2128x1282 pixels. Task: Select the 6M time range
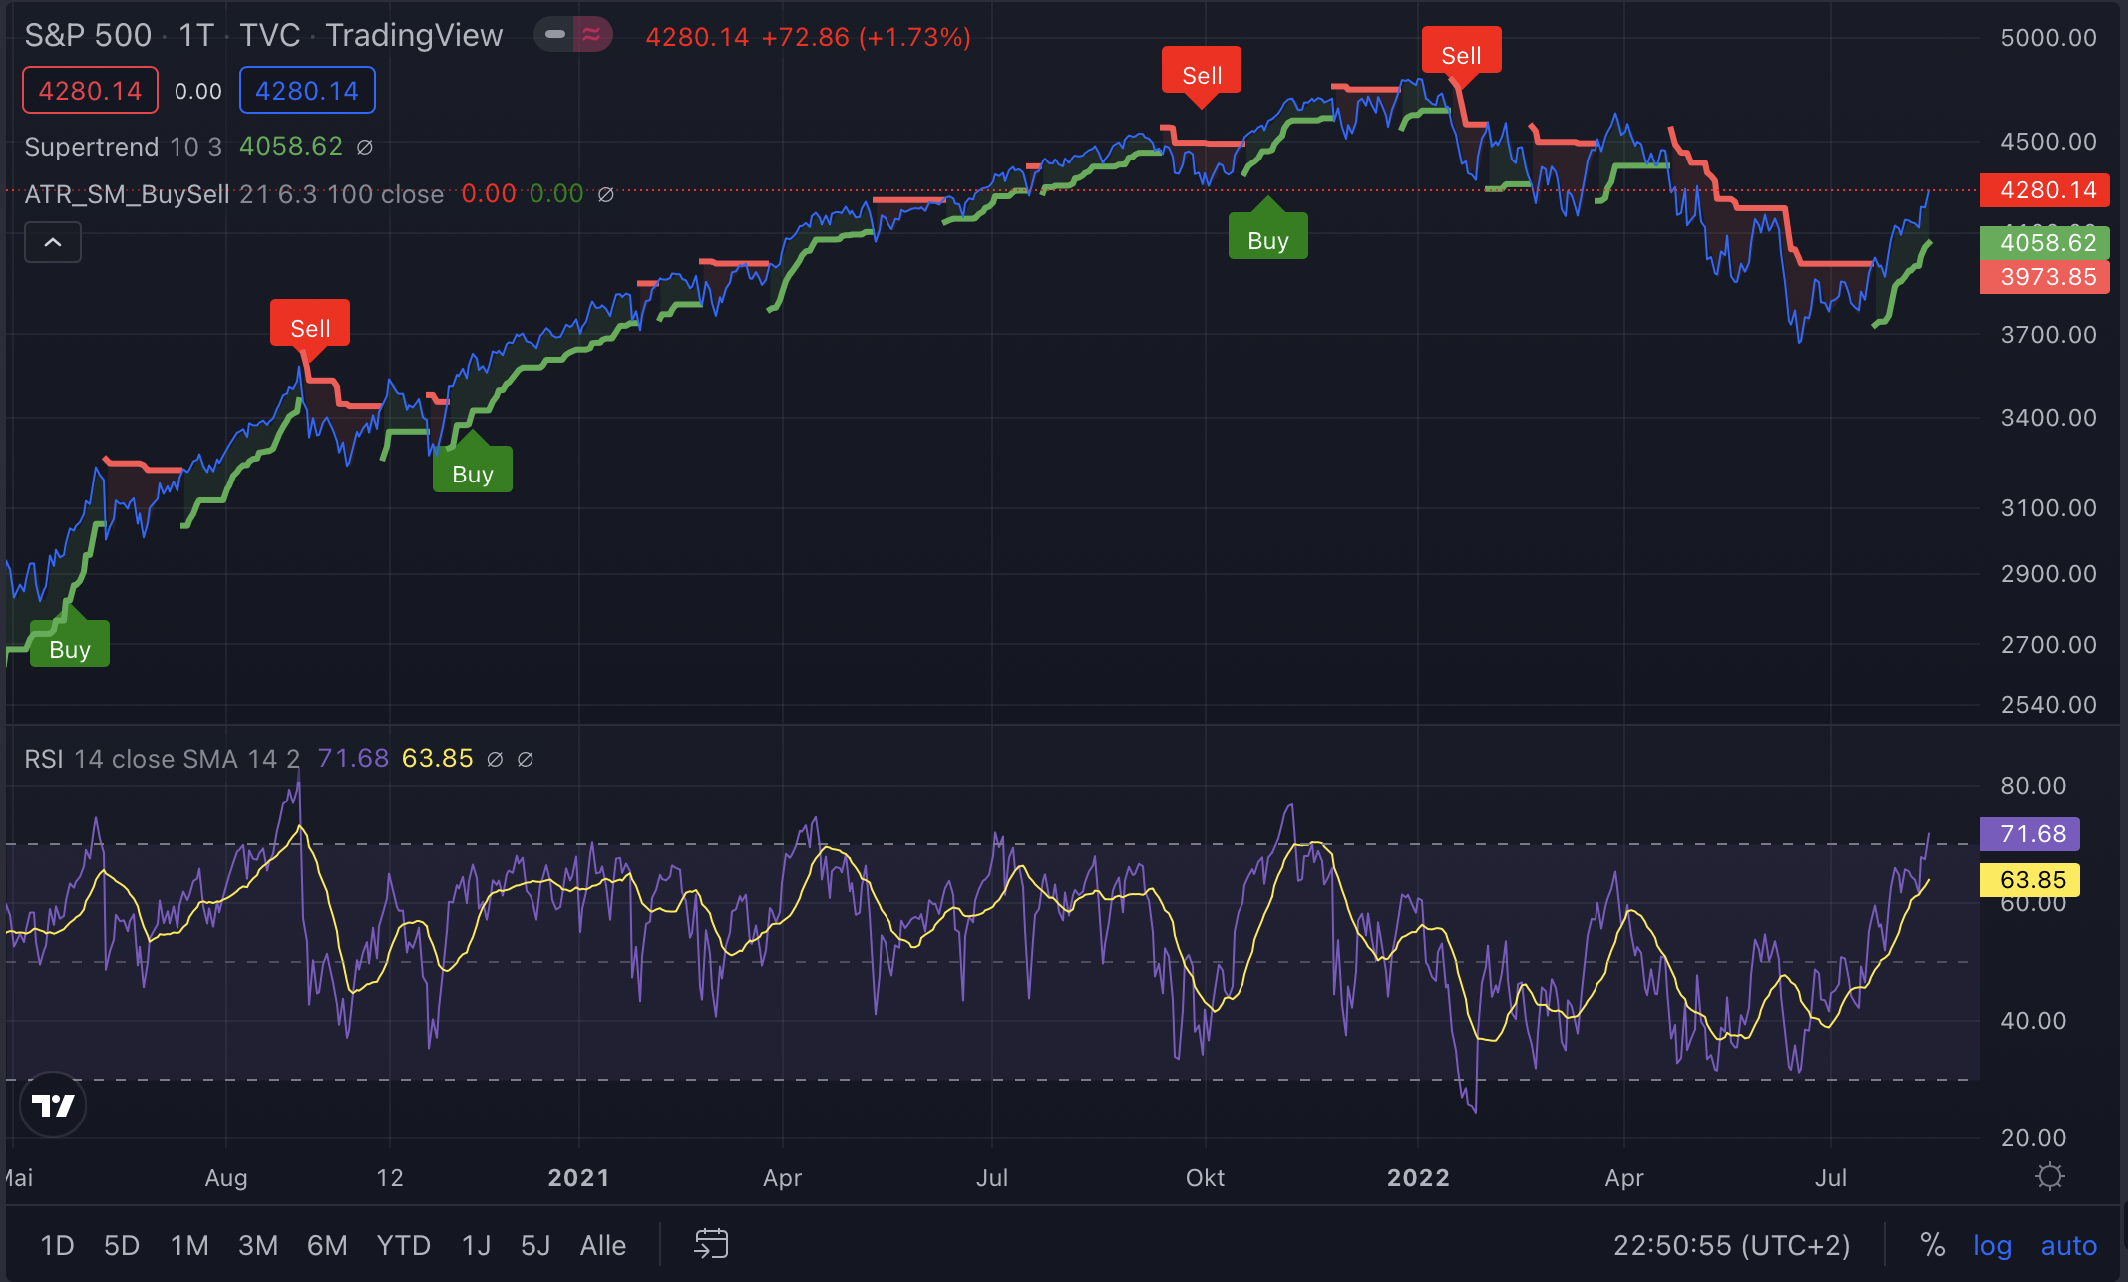click(327, 1245)
